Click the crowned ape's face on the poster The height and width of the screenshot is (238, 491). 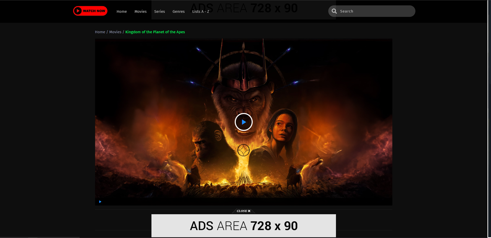[x=243, y=107]
